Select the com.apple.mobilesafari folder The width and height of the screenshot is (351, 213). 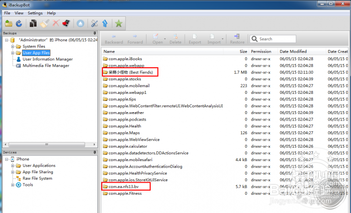pyautogui.click(x=130, y=160)
